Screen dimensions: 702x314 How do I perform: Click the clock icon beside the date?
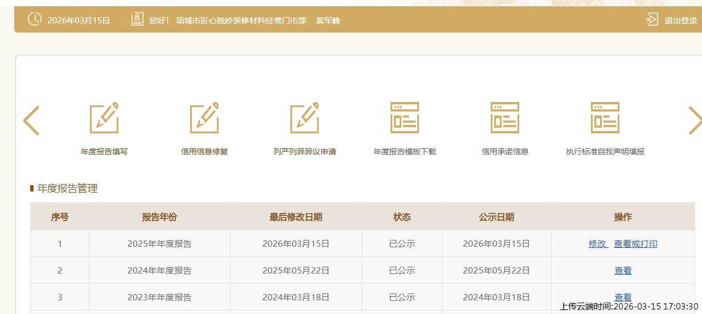(35, 19)
